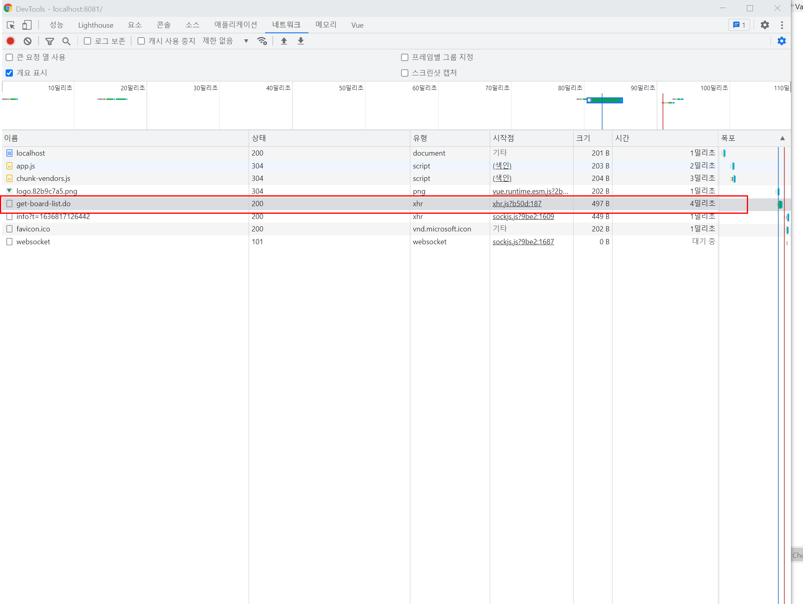
Task: Switch to the Lighthouse tab
Action: [x=95, y=25]
